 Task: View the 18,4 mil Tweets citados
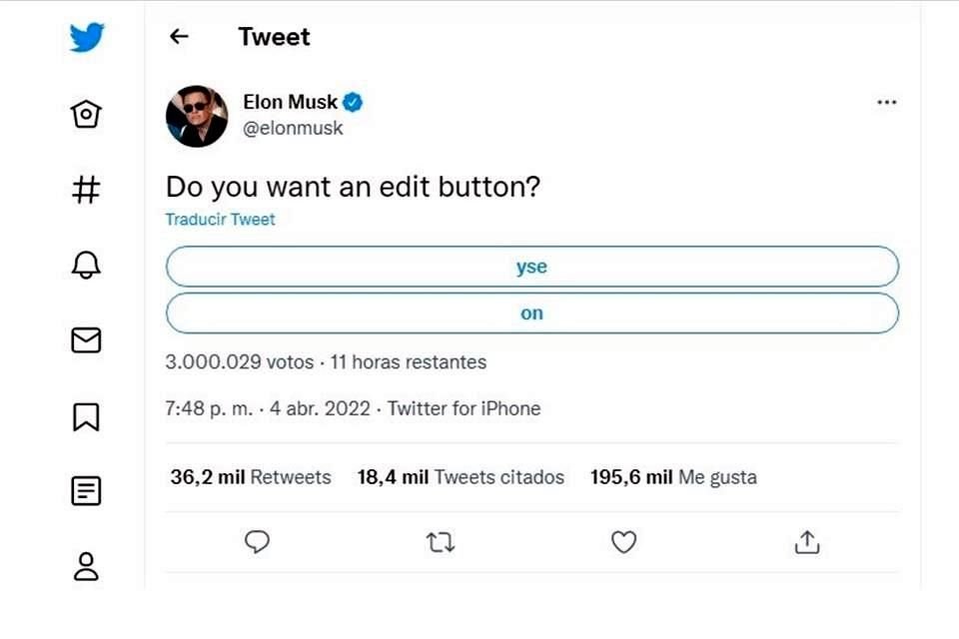point(460,477)
